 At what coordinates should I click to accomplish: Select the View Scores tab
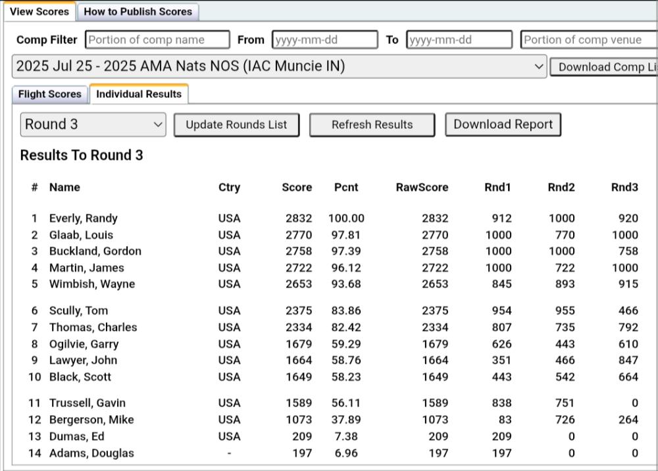tap(39, 11)
